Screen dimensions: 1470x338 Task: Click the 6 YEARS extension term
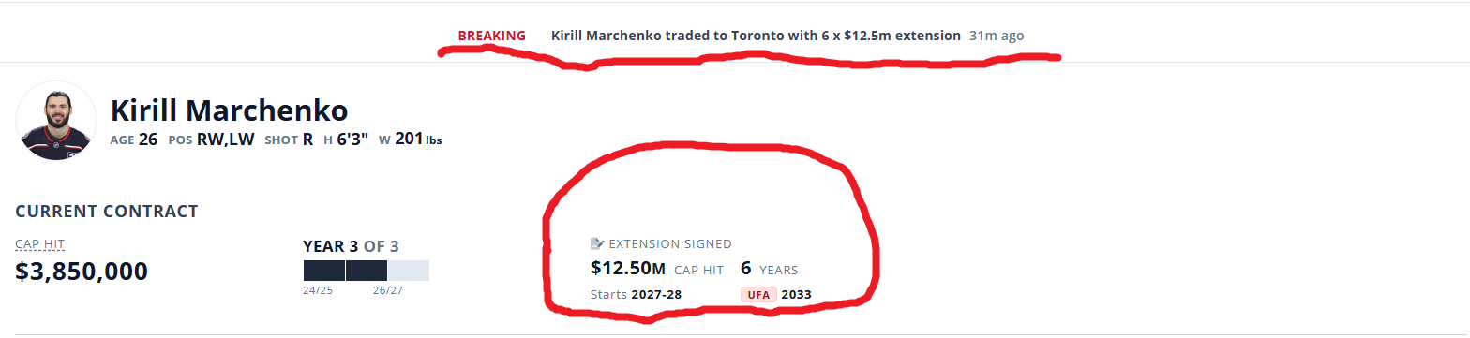770,269
